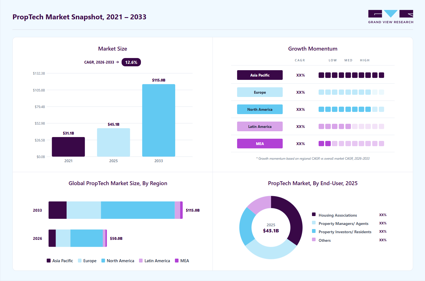This screenshot has width=425, height=281.
Task: Click the growth momentum footnote text
Action: pos(313,159)
